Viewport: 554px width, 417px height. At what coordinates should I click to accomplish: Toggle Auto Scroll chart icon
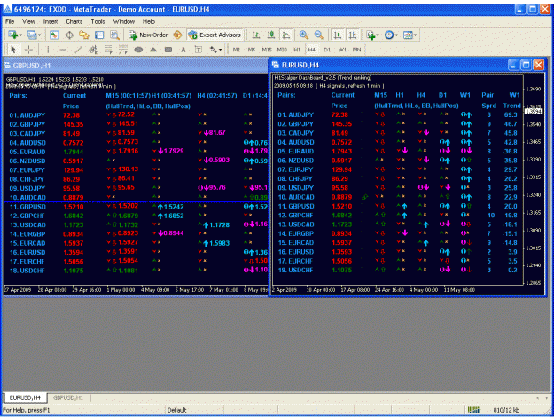[x=338, y=35]
